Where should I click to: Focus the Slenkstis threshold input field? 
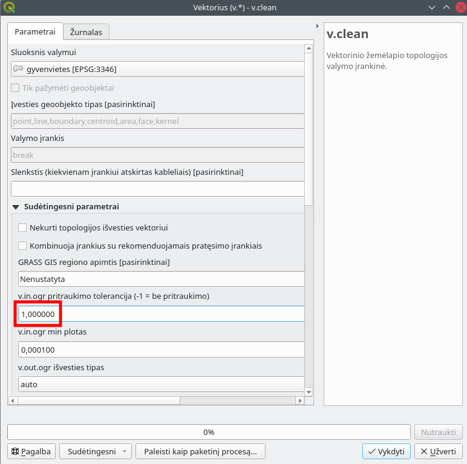pos(158,189)
